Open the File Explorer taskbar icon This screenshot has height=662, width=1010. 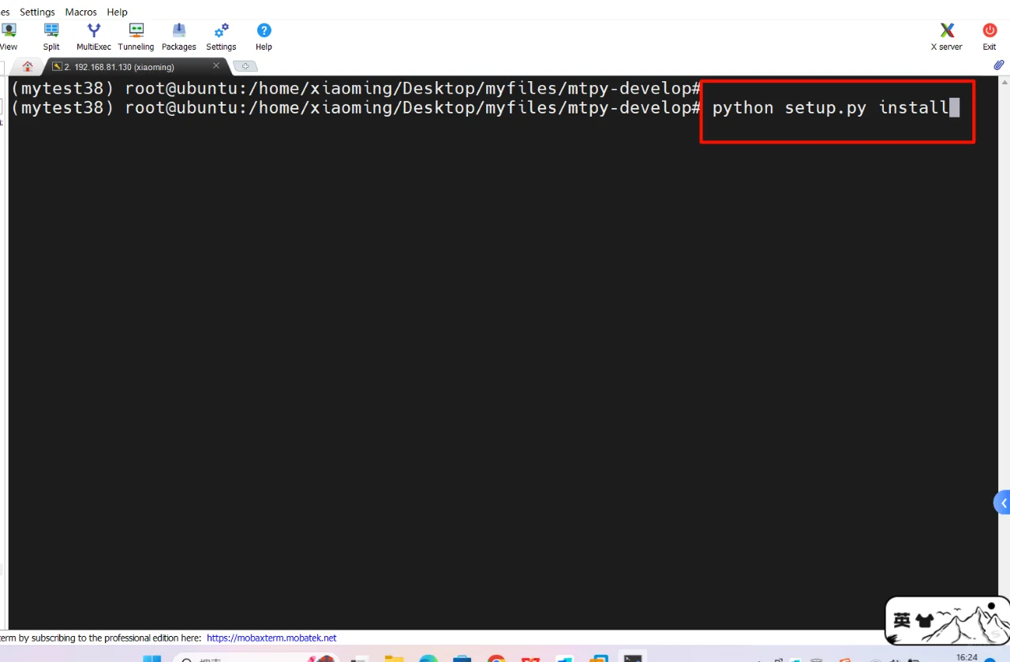click(394, 659)
